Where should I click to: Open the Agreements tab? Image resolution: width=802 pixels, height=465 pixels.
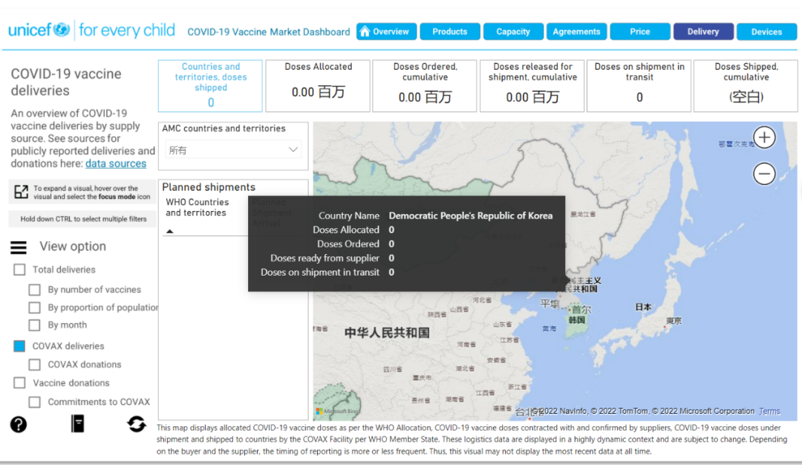(x=576, y=32)
